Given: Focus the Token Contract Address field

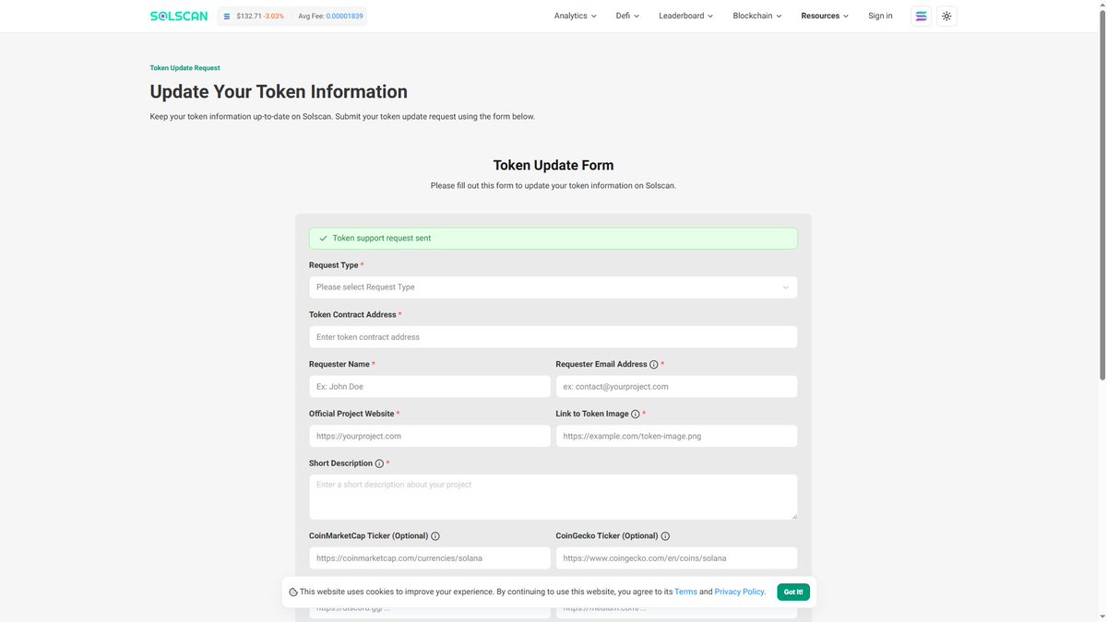Looking at the screenshot, I should pyautogui.click(x=553, y=337).
